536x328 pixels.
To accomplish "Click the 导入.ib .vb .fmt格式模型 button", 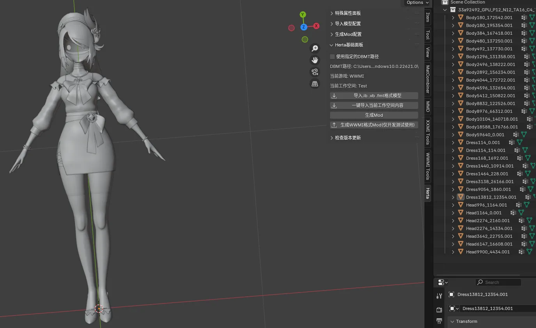I will click(x=374, y=96).
